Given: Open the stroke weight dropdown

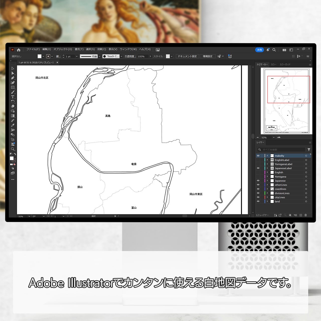Looking at the screenshot, I should [x=76, y=56].
